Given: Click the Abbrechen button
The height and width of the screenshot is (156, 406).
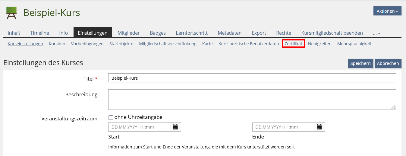Looking at the screenshot, I should (x=388, y=63).
